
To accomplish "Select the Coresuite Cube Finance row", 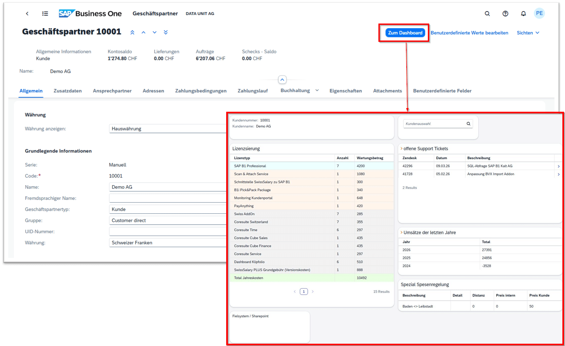I will click(x=312, y=246).
